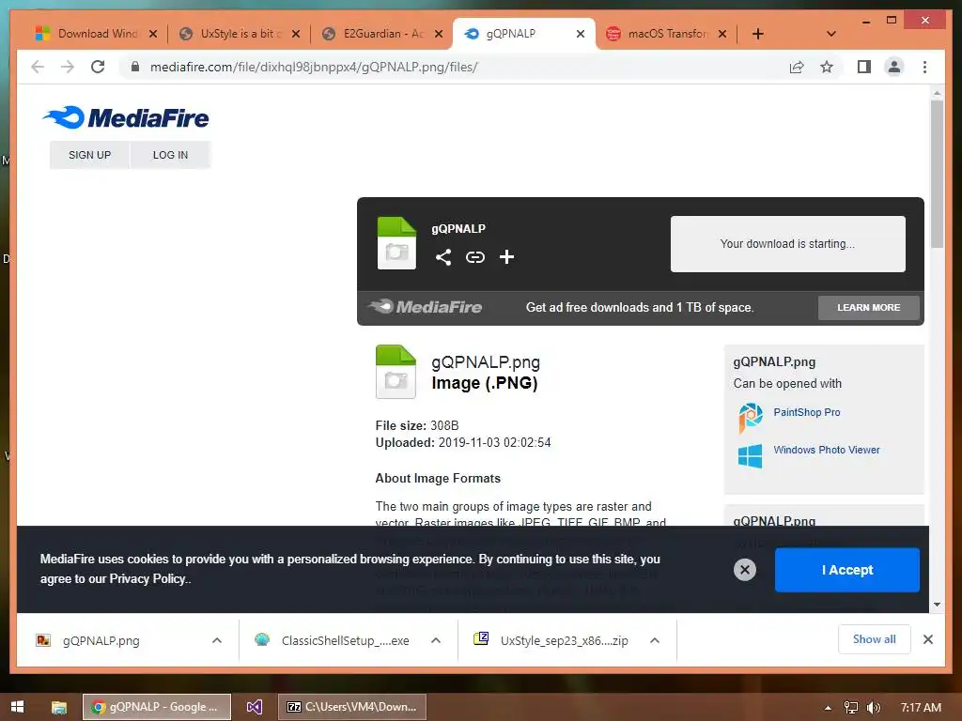
Task: Open the Windows Photo Viewer link
Action: 826,450
